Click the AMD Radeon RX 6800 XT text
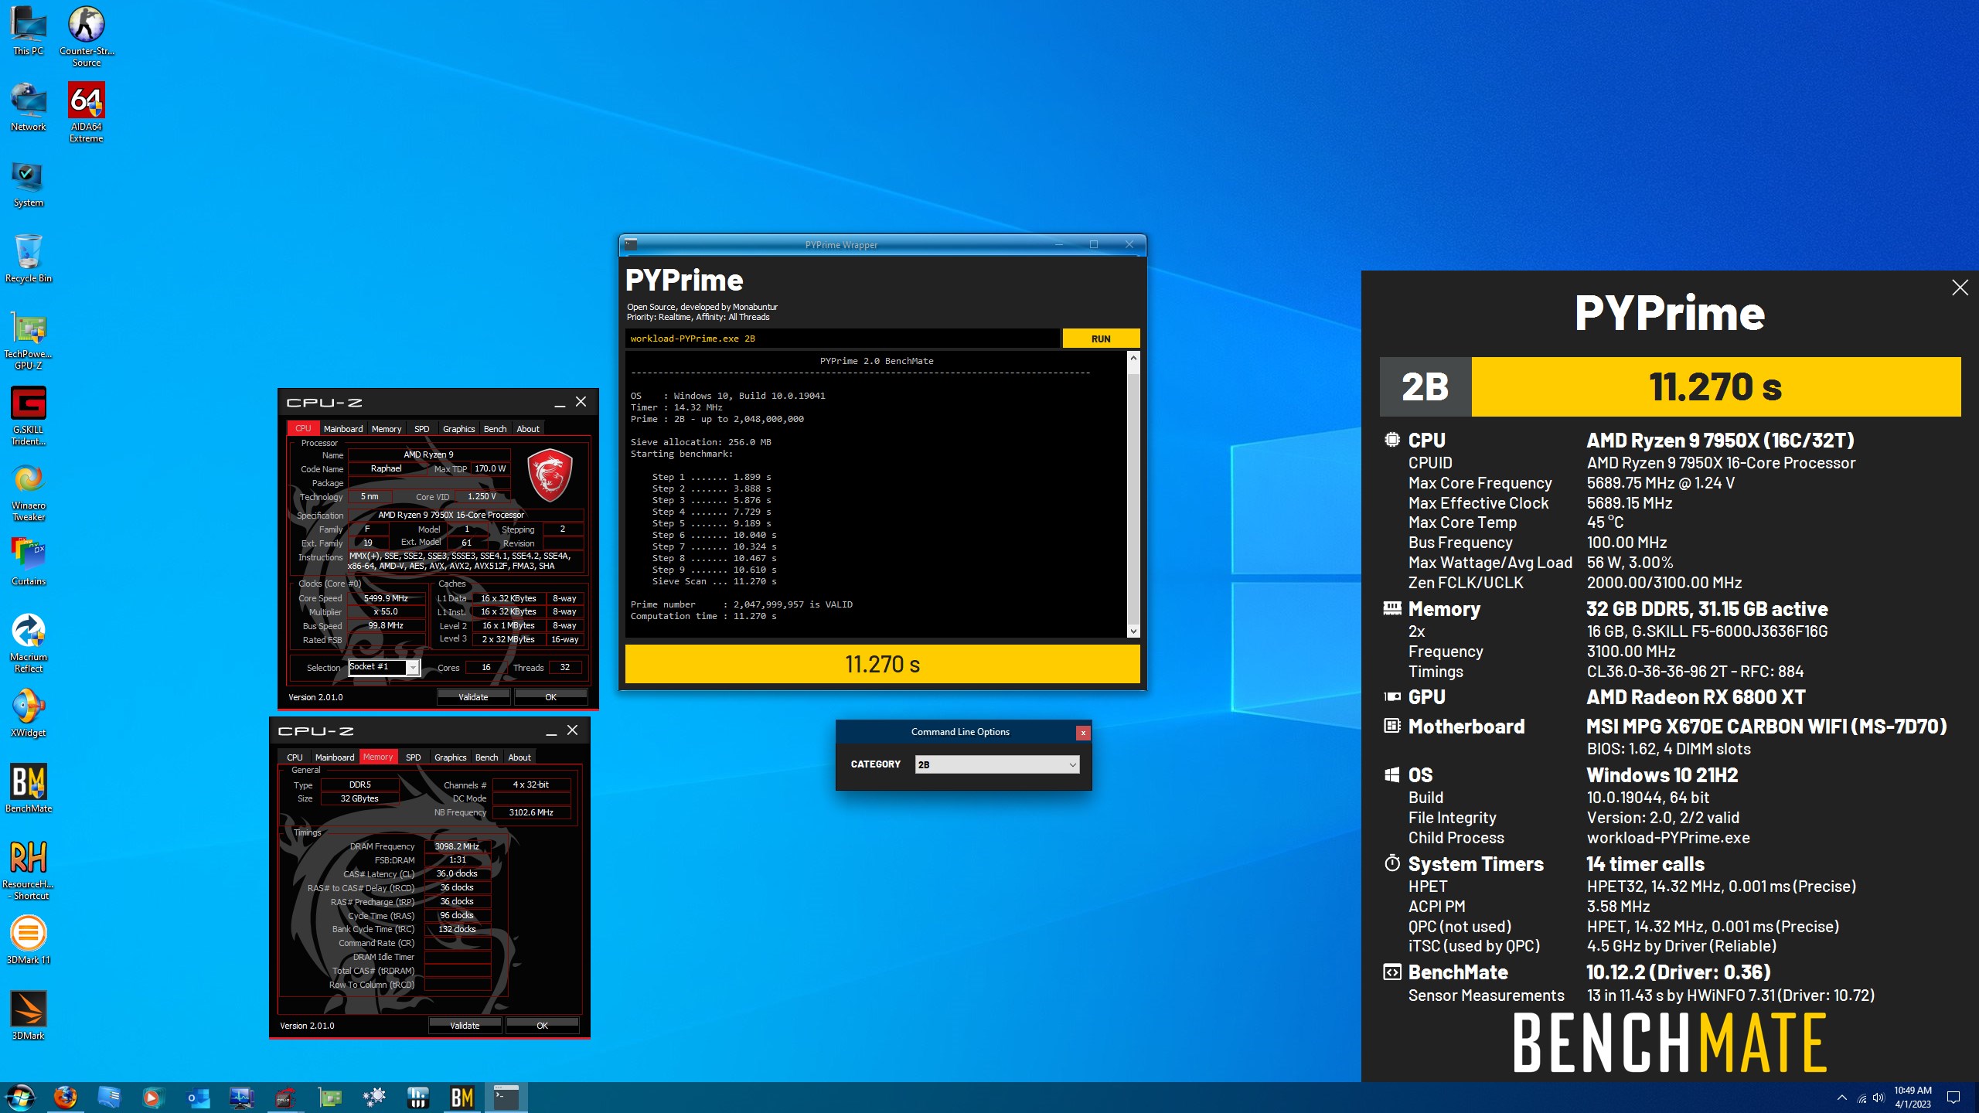This screenshot has width=1979, height=1113. [x=1696, y=697]
